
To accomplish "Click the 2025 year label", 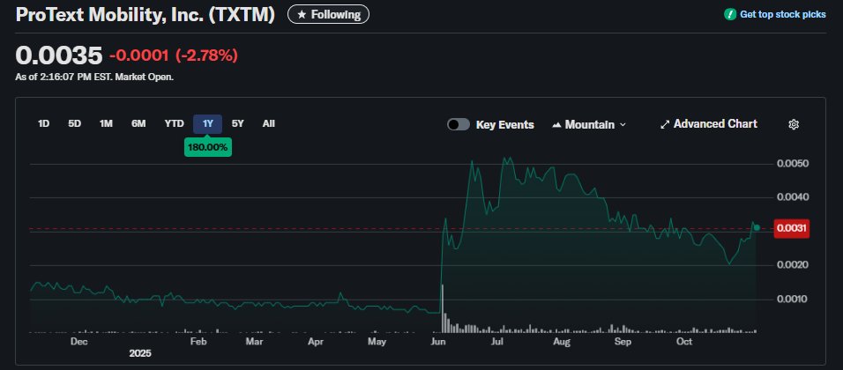I will pyautogui.click(x=140, y=353).
